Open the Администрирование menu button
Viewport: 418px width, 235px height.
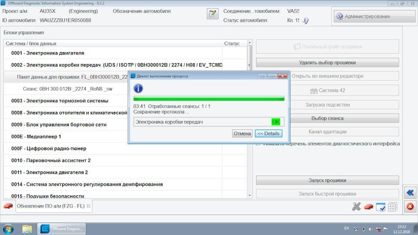pos(374,16)
